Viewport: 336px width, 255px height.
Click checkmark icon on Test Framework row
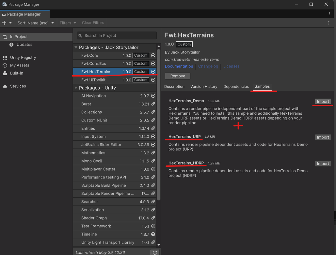pyautogui.click(x=153, y=226)
